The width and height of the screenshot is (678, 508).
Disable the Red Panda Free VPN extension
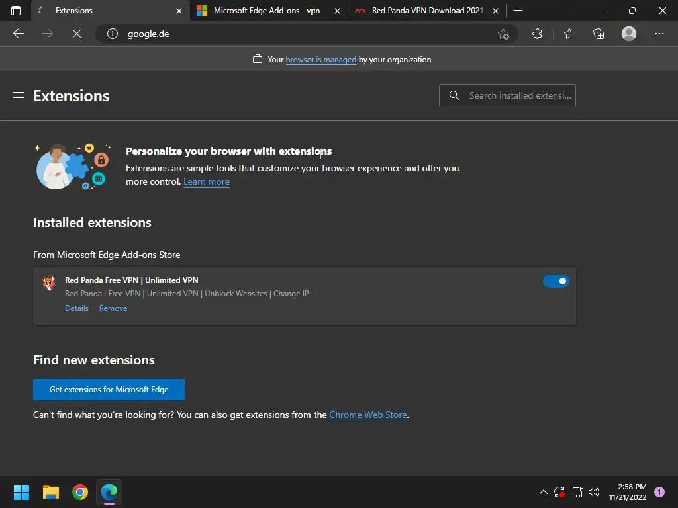click(556, 281)
